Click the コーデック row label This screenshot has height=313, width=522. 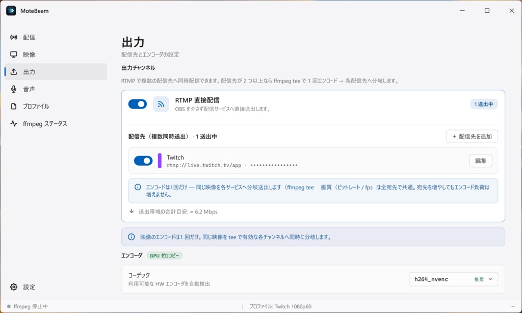(139, 275)
